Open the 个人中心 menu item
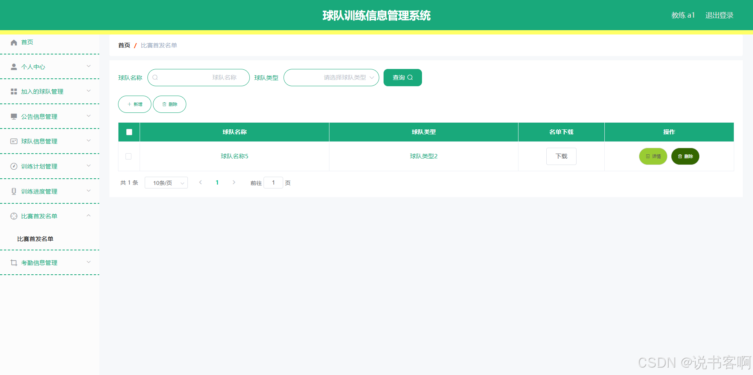This screenshot has width=753, height=375. click(50, 67)
